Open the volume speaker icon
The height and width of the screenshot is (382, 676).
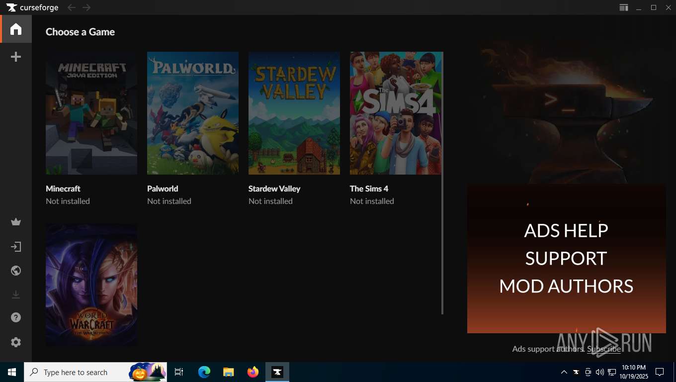coord(600,372)
